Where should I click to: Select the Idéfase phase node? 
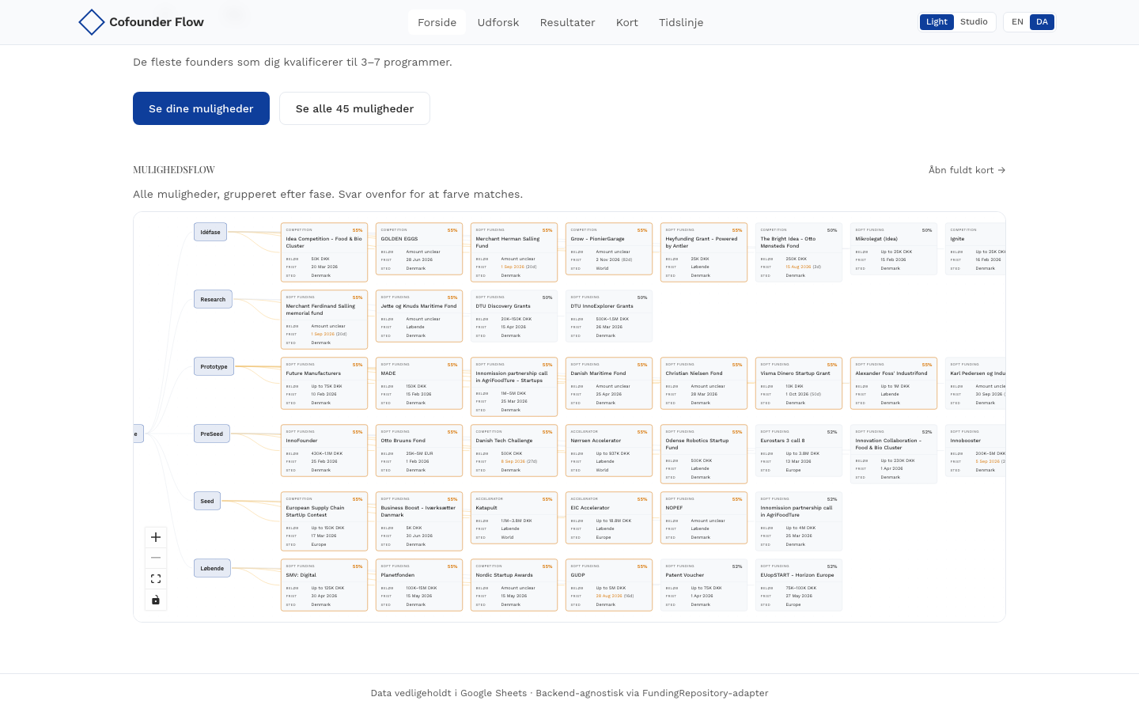tap(210, 232)
